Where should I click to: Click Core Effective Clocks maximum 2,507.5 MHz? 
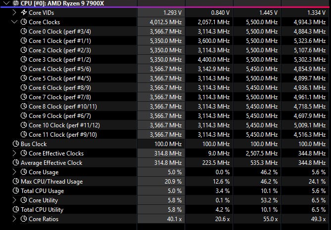(x=262, y=153)
